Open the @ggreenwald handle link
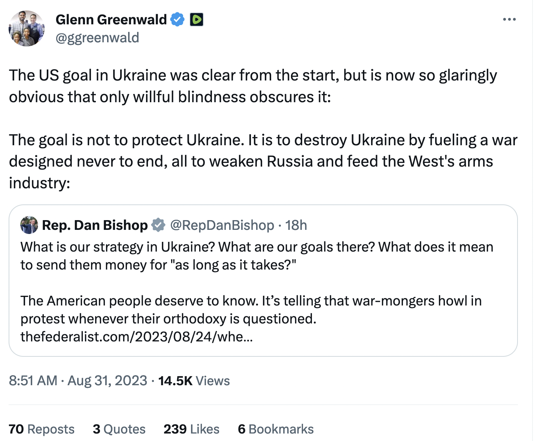 97,38
